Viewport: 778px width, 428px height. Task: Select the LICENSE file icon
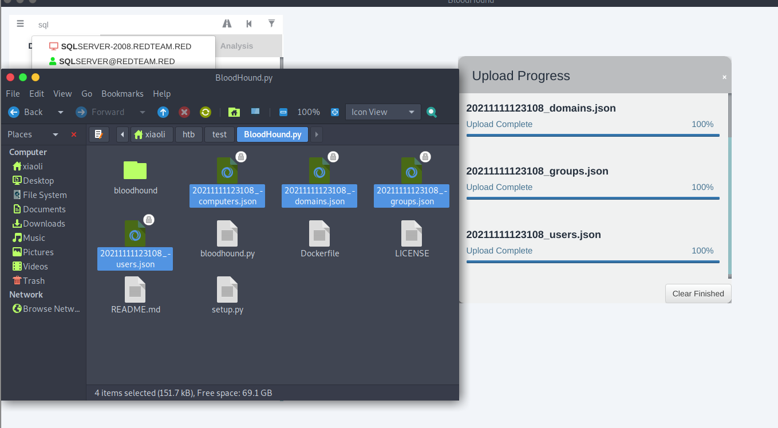[412, 233]
